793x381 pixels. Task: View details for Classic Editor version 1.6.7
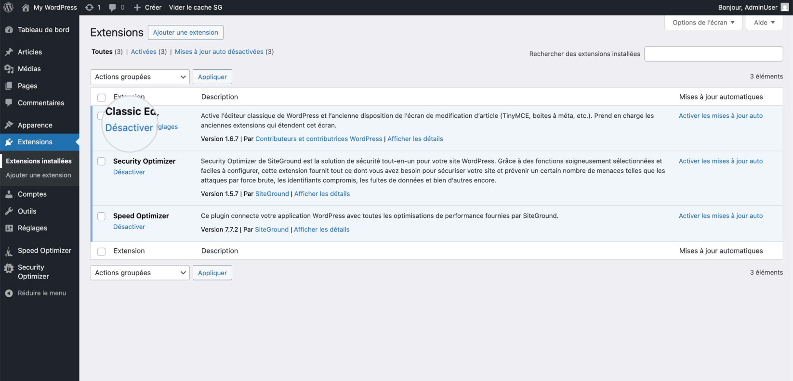point(415,139)
